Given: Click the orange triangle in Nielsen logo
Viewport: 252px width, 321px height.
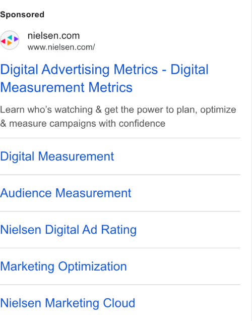Looking at the screenshot, I should pos(10,42).
